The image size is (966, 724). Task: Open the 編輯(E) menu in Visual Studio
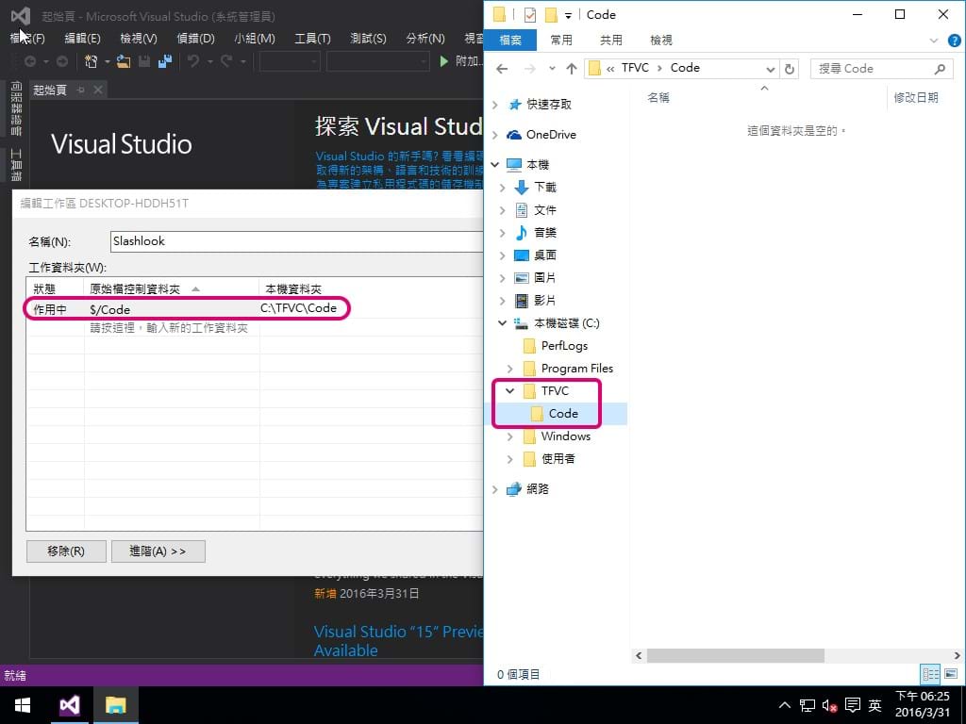point(83,38)
